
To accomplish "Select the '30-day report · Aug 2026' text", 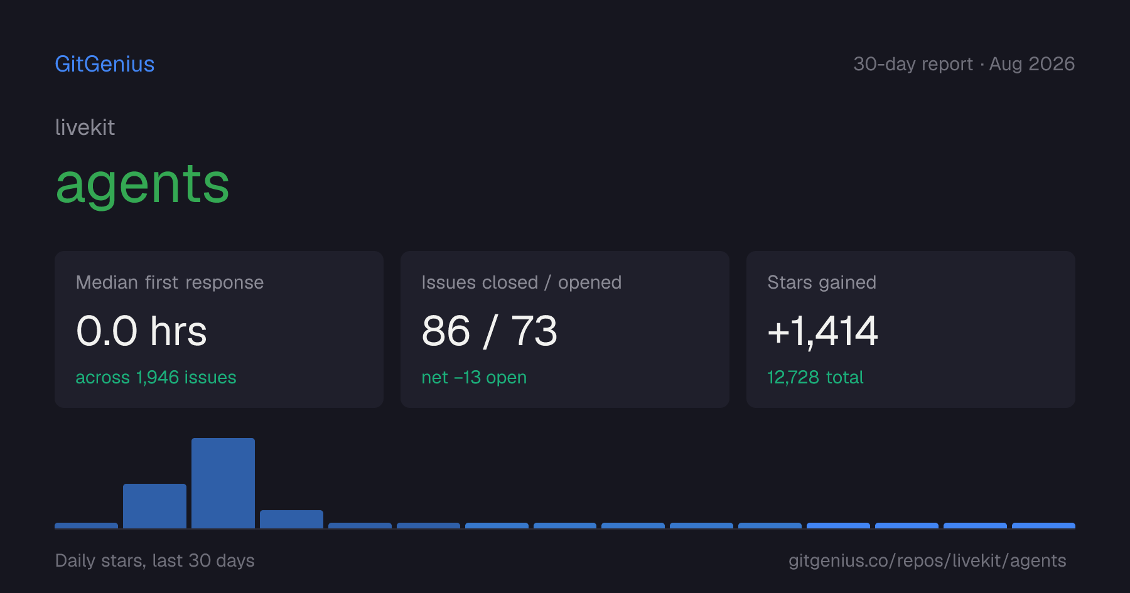I will 964,64.
